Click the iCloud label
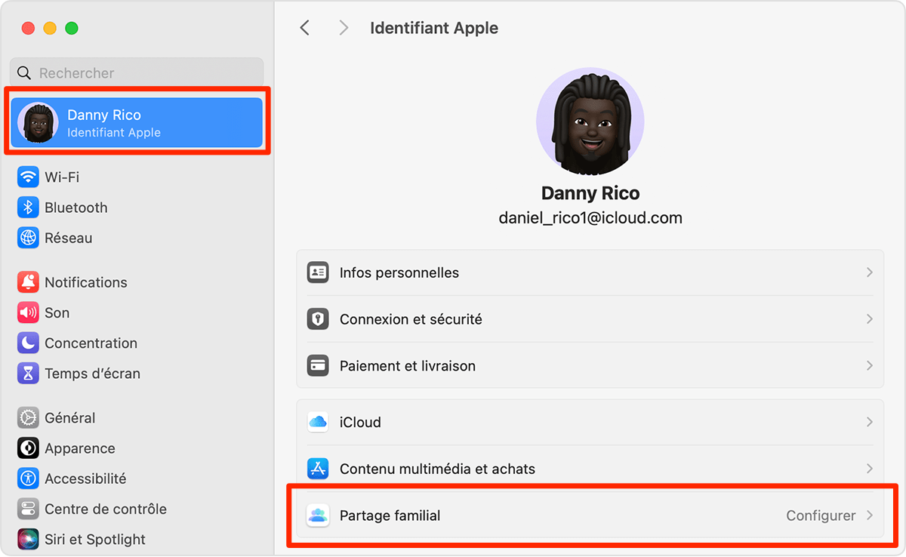This screenshot has height=557, width=906. tap(360, 422)
